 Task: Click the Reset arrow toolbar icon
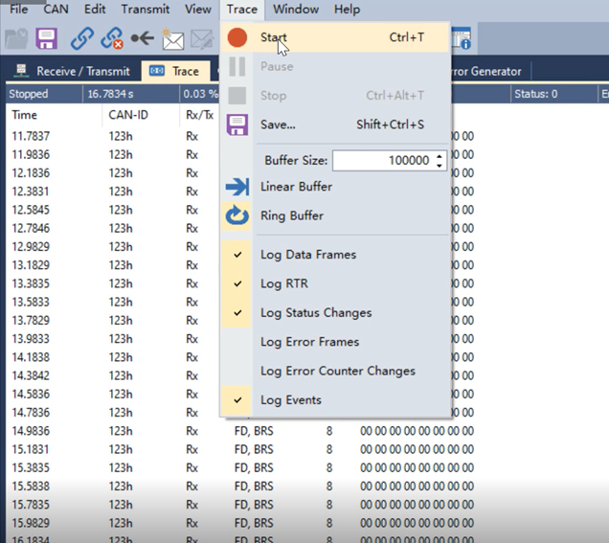coord(142,38)
